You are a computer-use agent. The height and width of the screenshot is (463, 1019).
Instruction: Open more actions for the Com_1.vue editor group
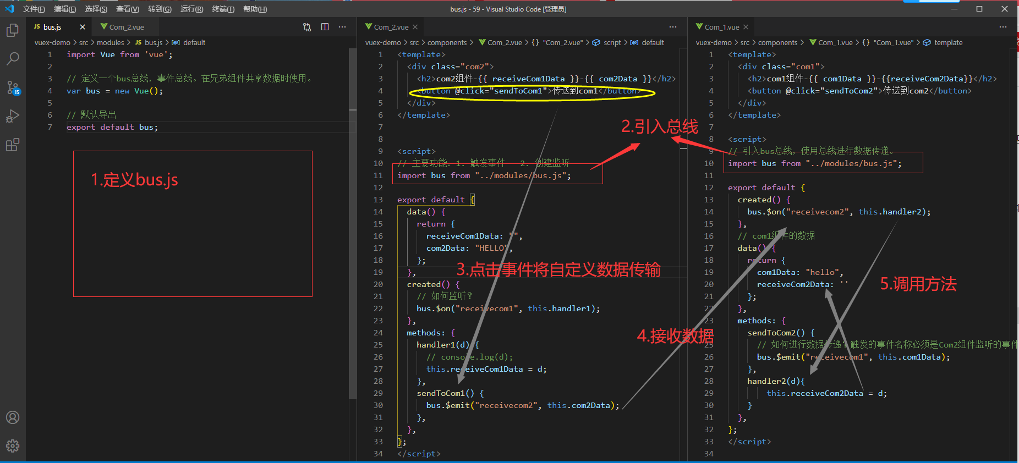(x=1003, y=27)
